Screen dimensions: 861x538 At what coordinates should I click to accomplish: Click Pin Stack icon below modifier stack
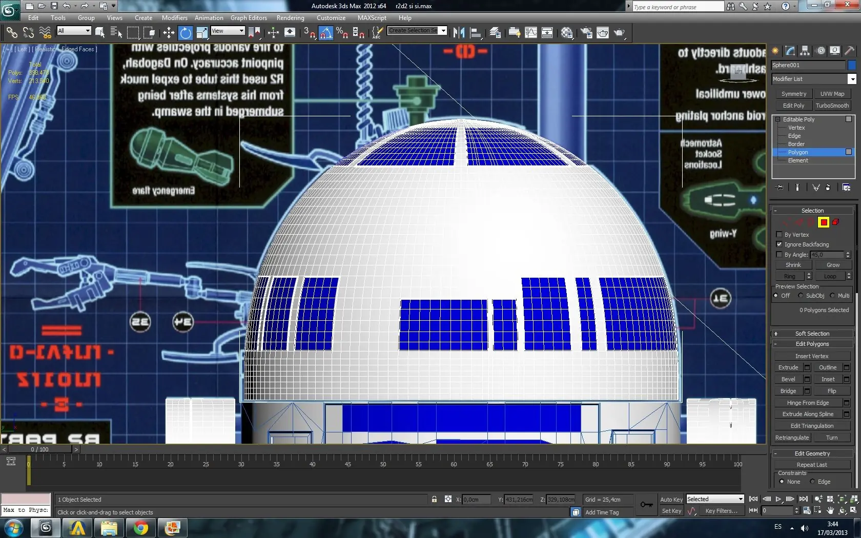[780, 188]
